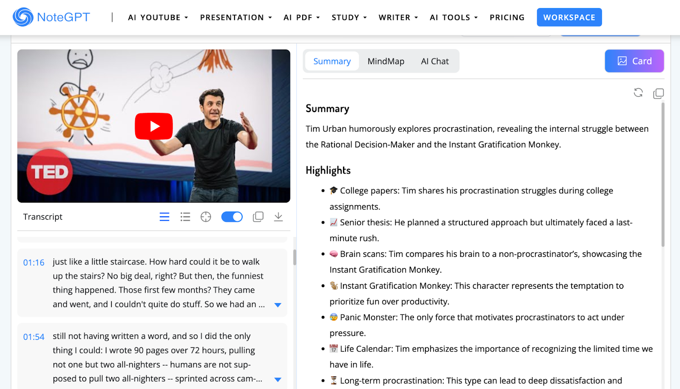Expand the 01:54 transcript segment arrow
The image size is (680, 389).
coord(278,379)
